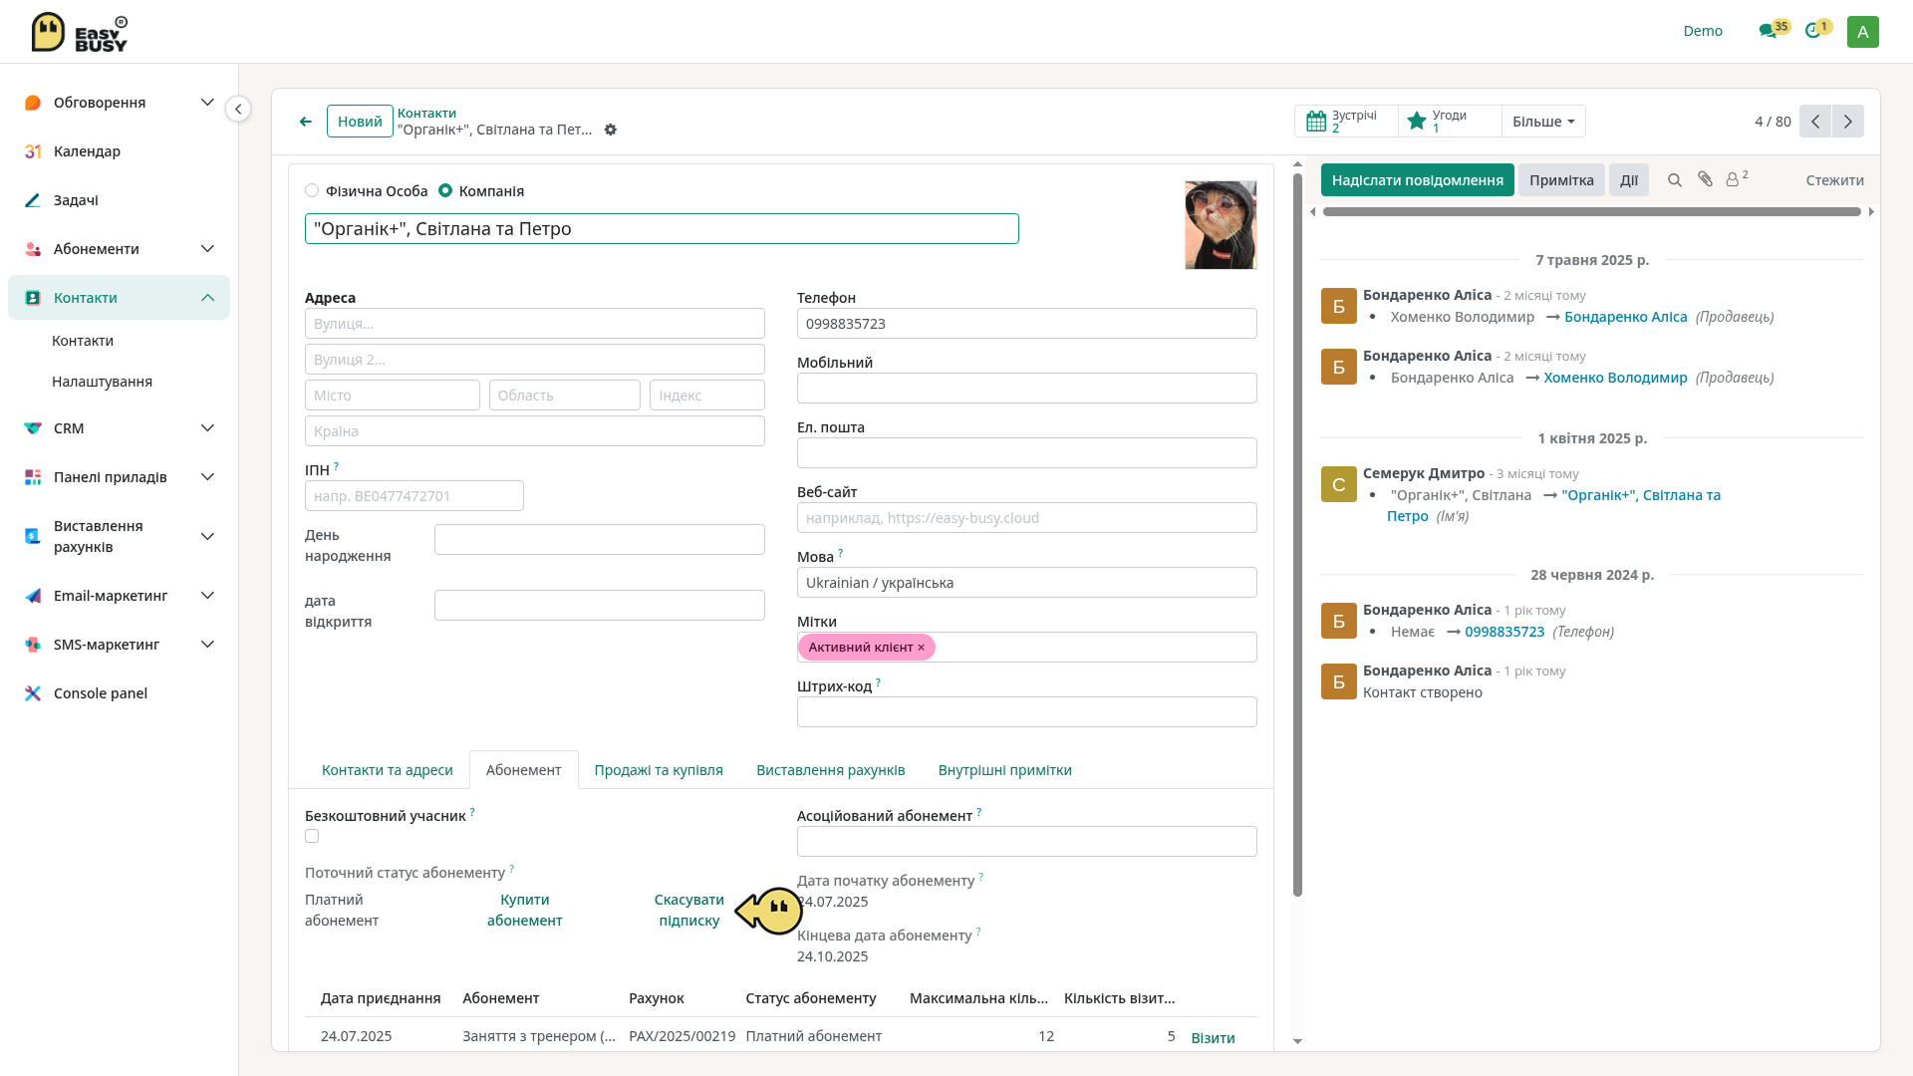Switch to the Контакти та адреси tab
The width and height of the screenshot is (1913, 1076).
click(x=387, y=770)
